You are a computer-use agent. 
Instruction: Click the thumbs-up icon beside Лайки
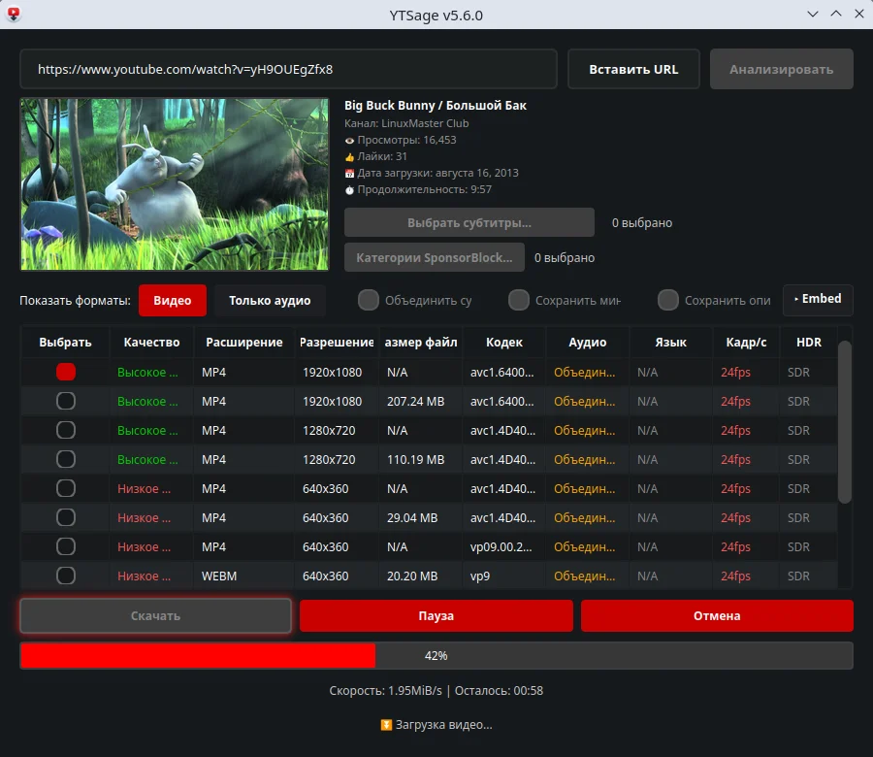tap(349, 157)
